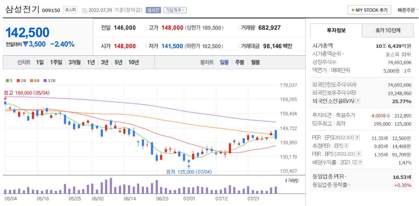Screen dimensions: 419x206
Task: Click the 시가총액 value 10조 6,439억원
Action: 394,46
